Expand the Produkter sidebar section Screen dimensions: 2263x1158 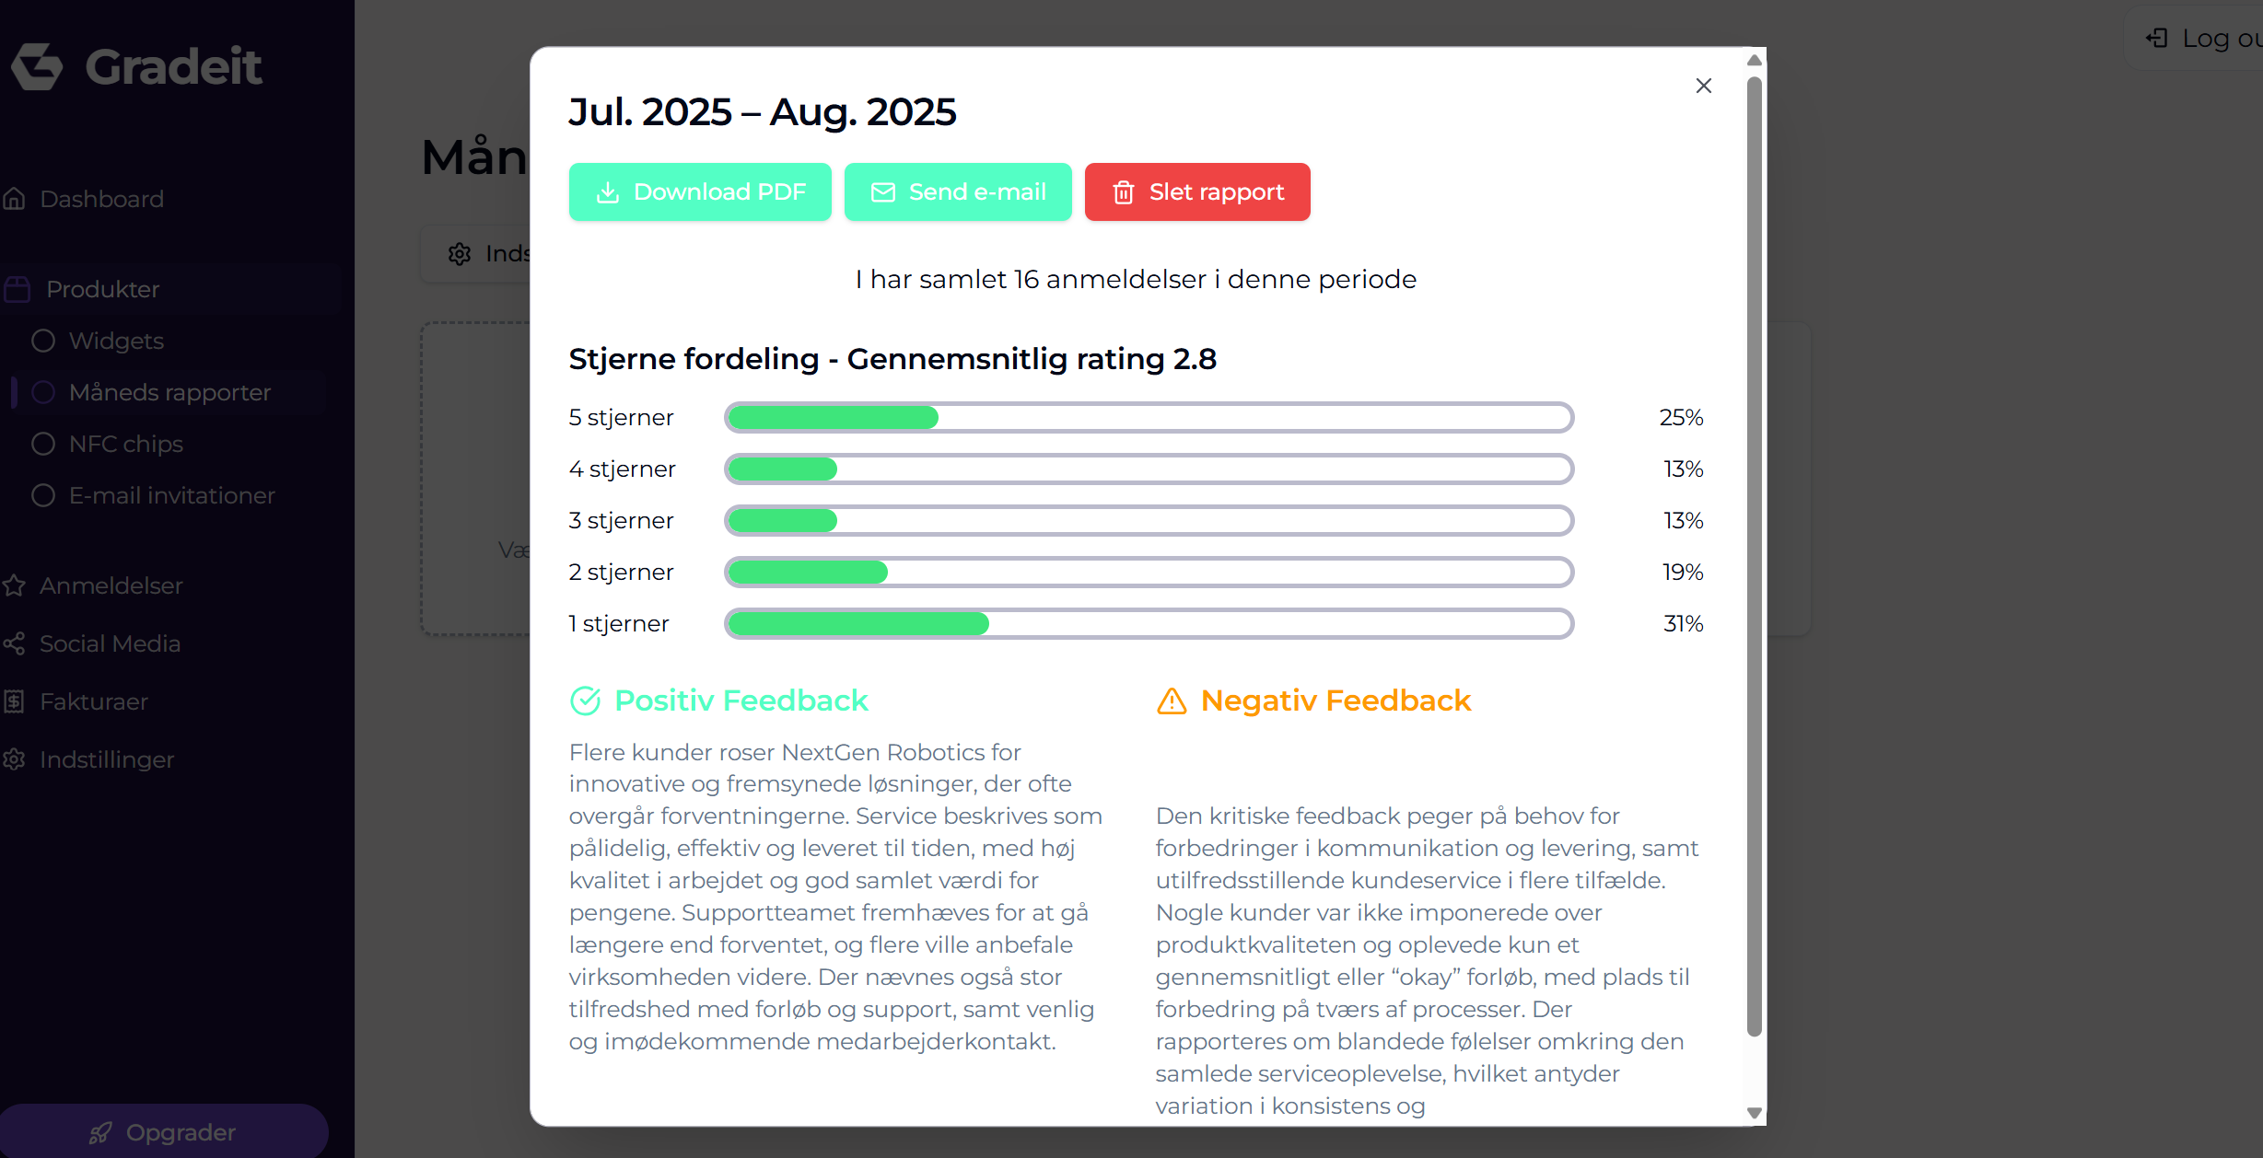[102, 289]
